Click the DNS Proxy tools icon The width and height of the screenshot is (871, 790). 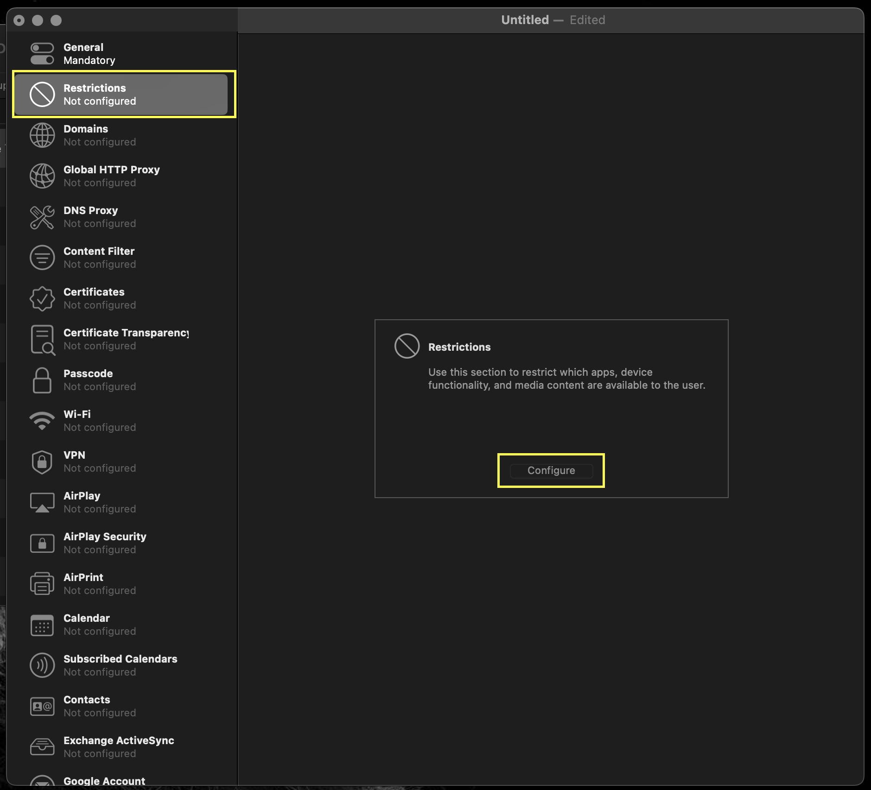coord(42,216)
